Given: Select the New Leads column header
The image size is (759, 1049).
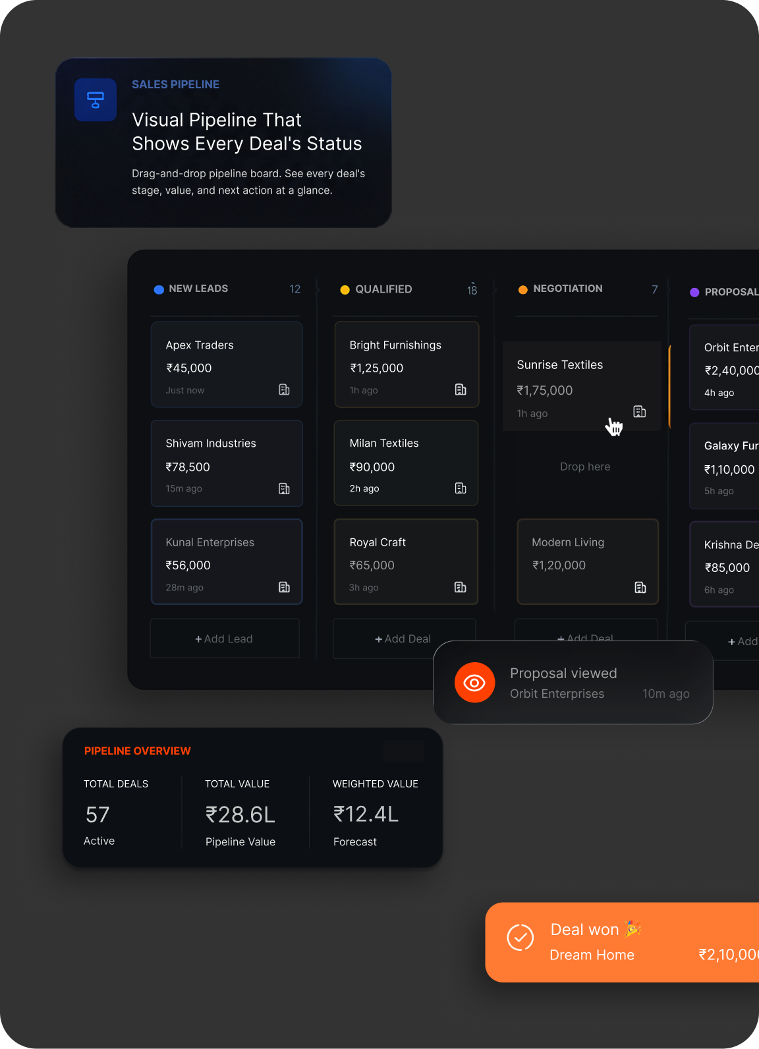Looking at the screenshot, I should pos(227,289).
